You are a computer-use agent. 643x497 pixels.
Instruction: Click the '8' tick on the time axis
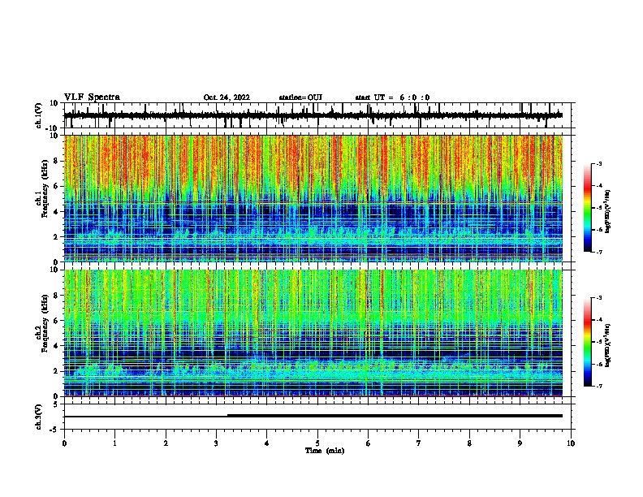coord(469,443)
